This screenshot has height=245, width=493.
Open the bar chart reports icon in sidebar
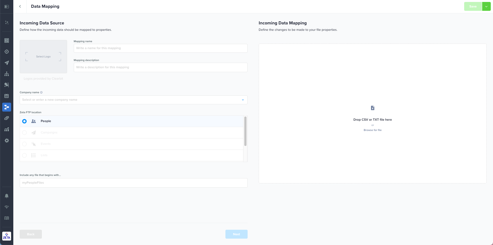7,129
